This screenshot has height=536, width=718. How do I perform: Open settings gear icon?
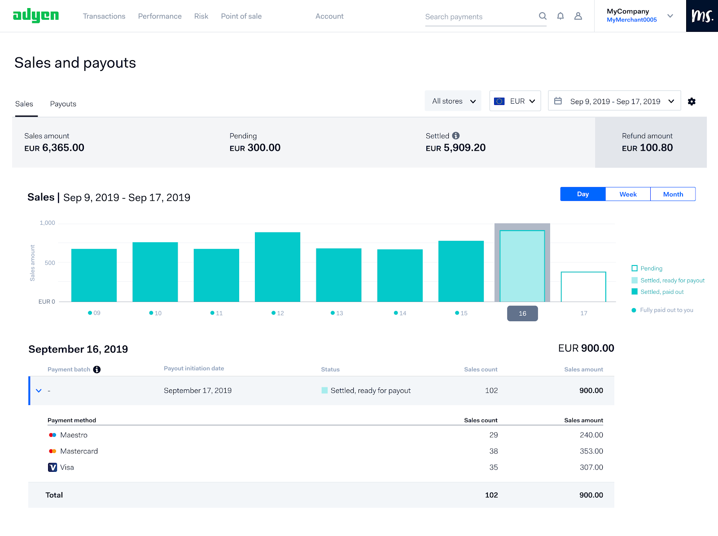[692, 101]
